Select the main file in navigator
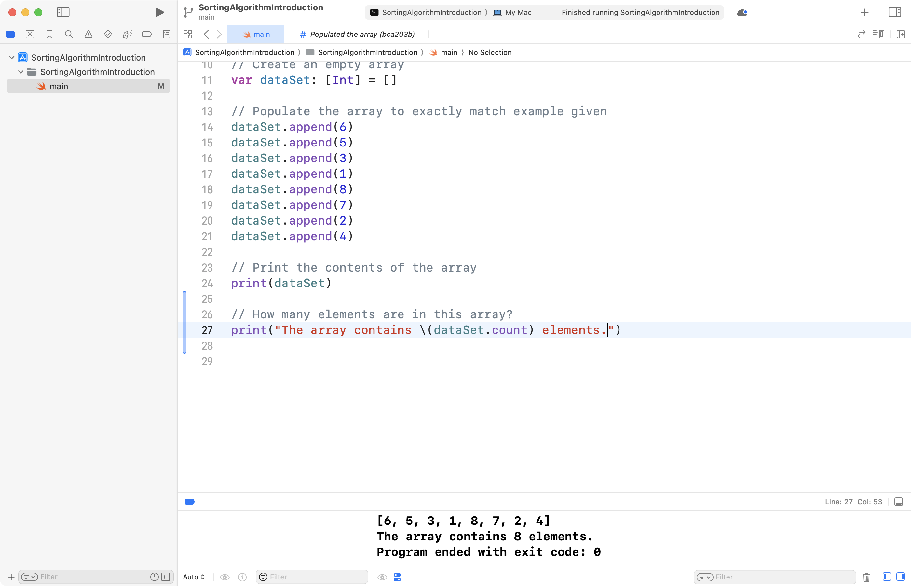The height and width of the screenshot is (586, 911). tap(59, 86)
